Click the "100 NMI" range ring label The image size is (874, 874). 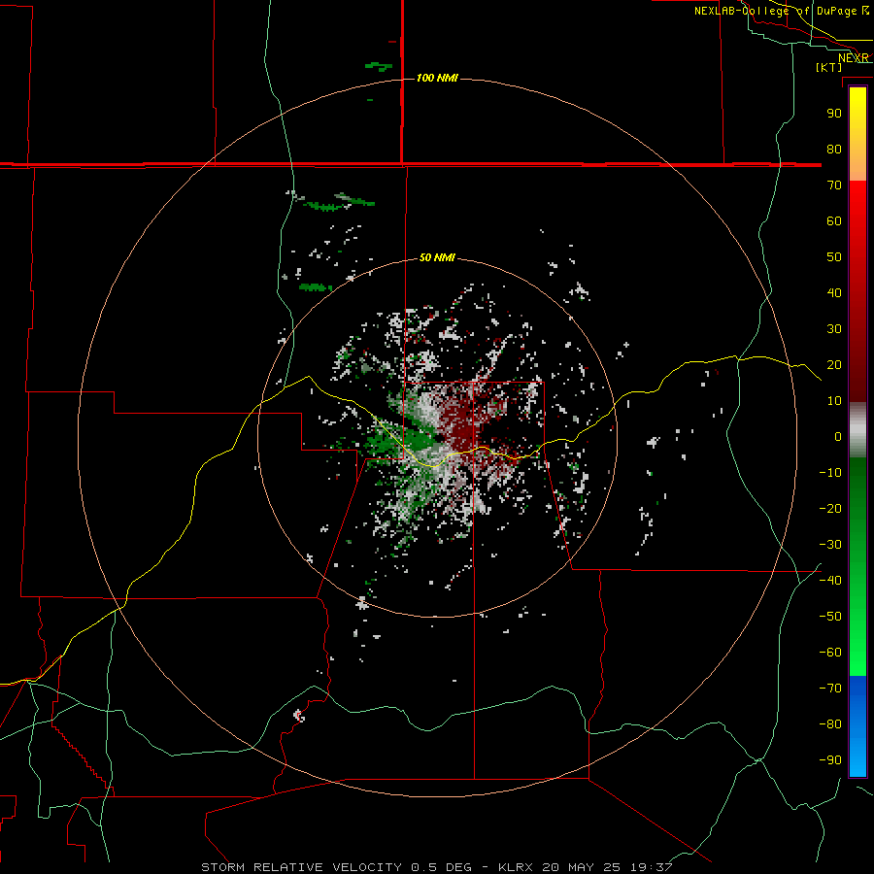click(x=437, y=78)
